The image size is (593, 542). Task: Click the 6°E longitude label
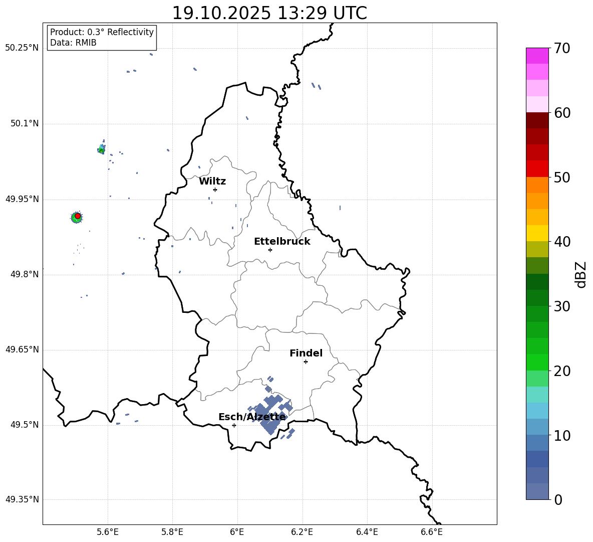[x=237, y=532]
